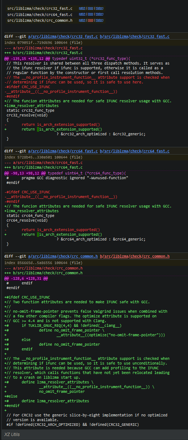
Task: Click the XZ Utils footer text
Action: (x=12, y=434)
